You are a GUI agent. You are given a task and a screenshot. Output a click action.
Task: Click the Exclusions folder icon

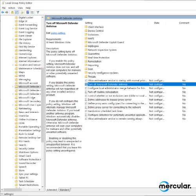coord(86,34)
